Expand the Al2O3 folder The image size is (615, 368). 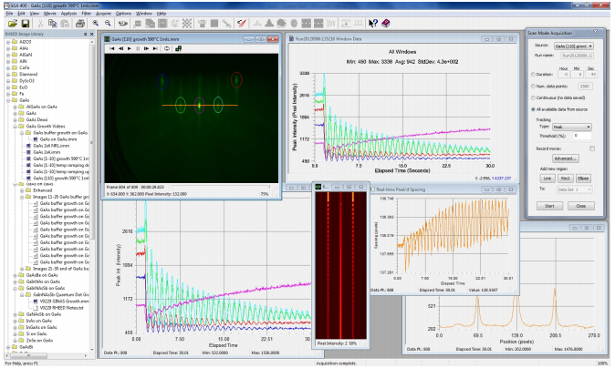click(8, 42)
